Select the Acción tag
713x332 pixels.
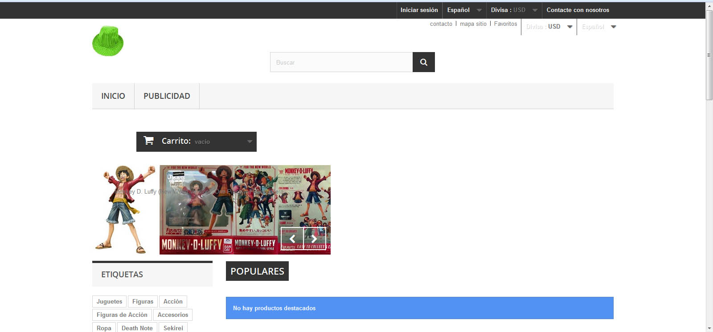coord(173,301)
